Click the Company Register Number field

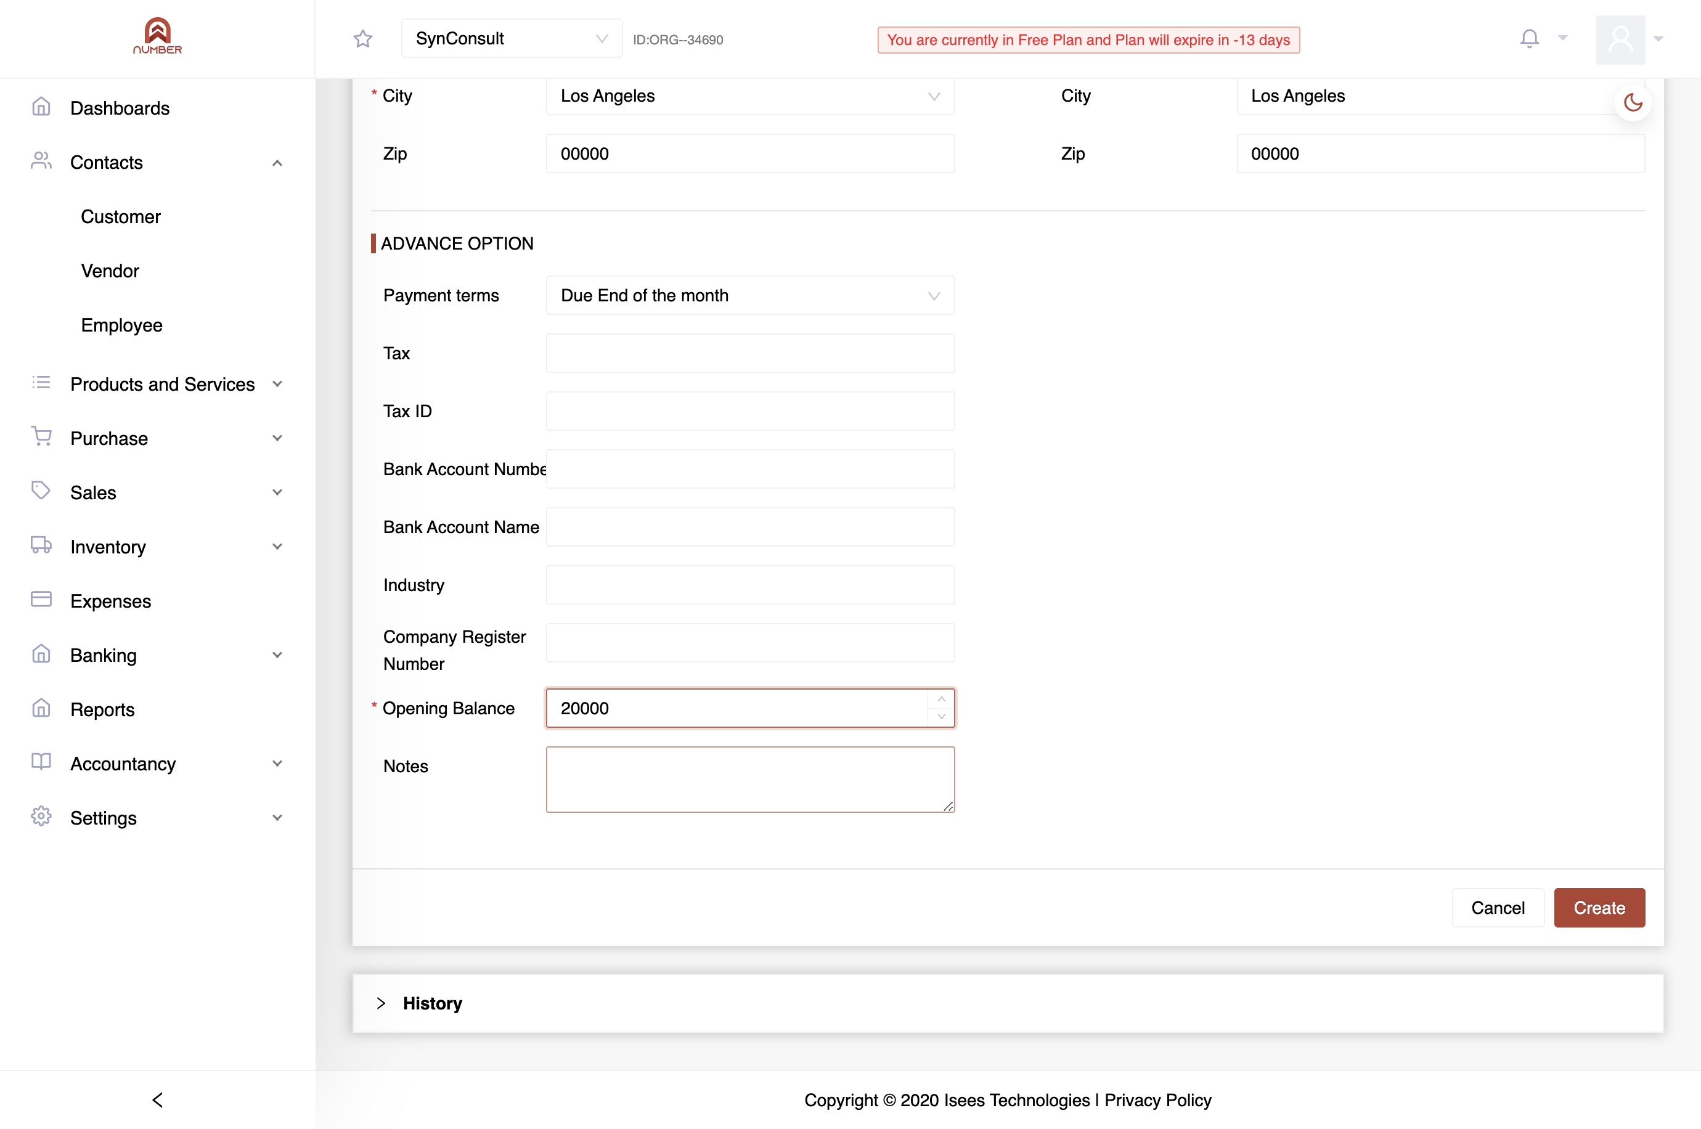(750, 643)
